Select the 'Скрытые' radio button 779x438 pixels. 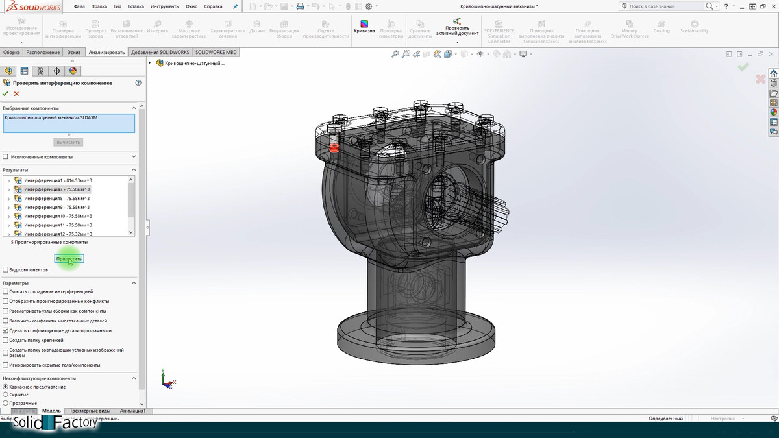click(6, 395)
